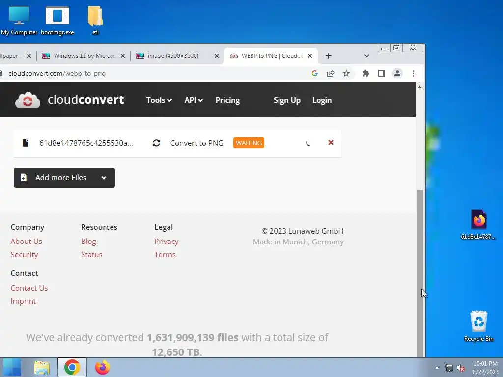Open File Explorer from the taskbar
This screenshot has width=503, height=377.
click(42, 367)
